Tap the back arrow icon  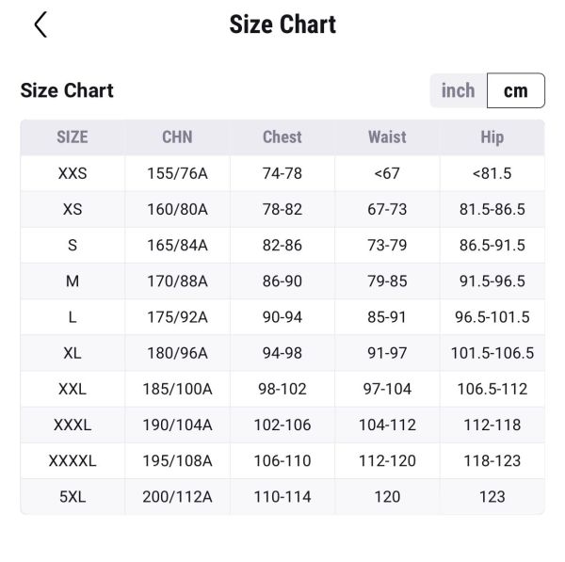click(x=40, y=25)
